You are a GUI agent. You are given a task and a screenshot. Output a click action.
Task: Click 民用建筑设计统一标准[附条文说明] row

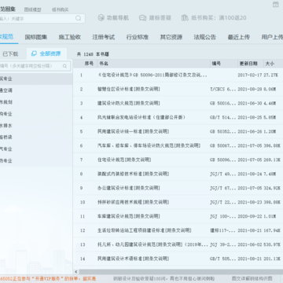pyautogui.click(x=178, y=131)
